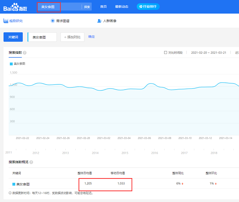Viewport: 239px width, 202px height.
Task: Go to 首页 in top navigation
Action: (x=103, y=6)
